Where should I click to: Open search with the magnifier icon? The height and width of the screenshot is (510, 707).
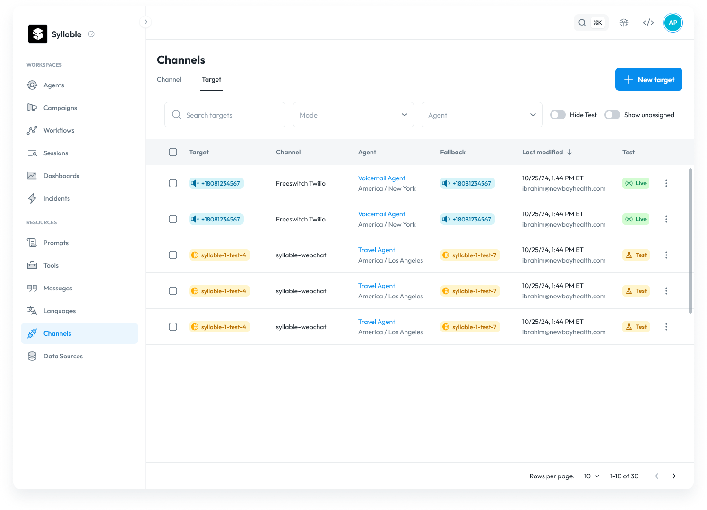(x=582, y=23)
